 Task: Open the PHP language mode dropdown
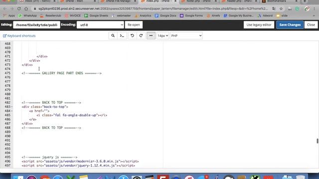(186, 36)
